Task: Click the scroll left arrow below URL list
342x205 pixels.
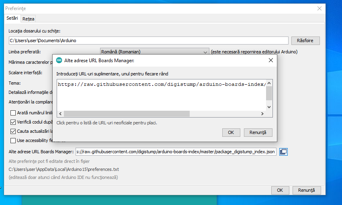Action: pos(60,114)
